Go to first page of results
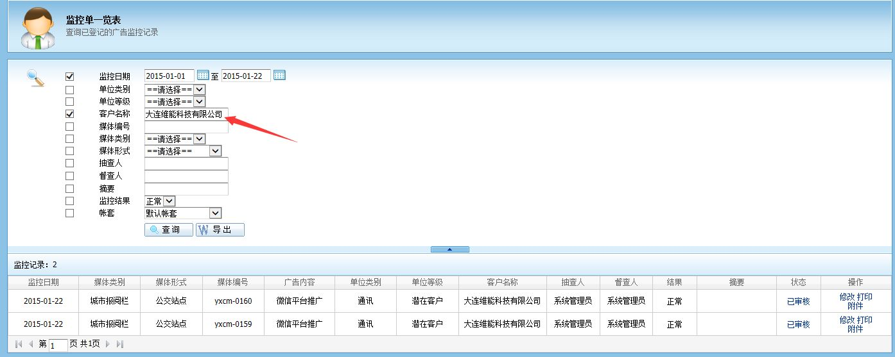The image size is (895, 357). tap(18, 344)
